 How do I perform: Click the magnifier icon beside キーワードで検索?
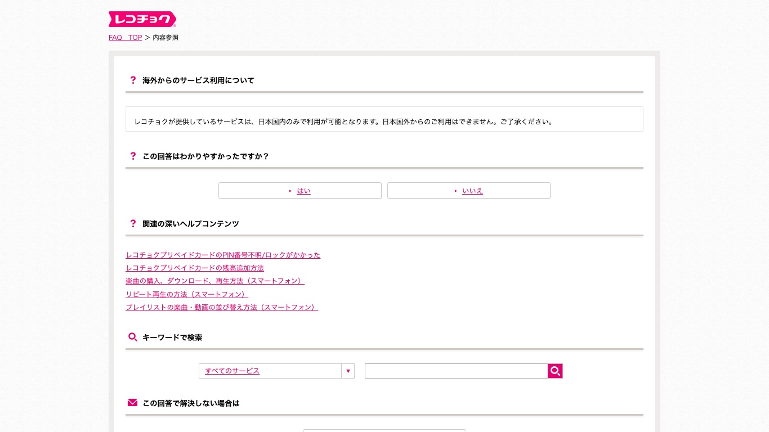tap(133, 337)
